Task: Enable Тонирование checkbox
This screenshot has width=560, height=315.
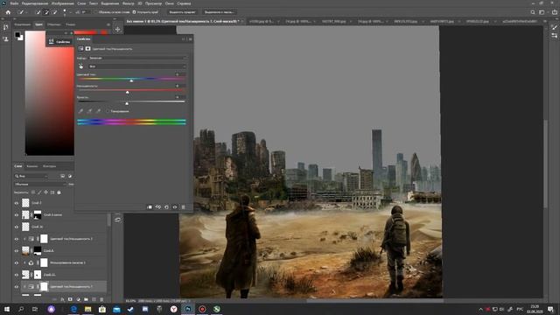Action: click(108, 111)
